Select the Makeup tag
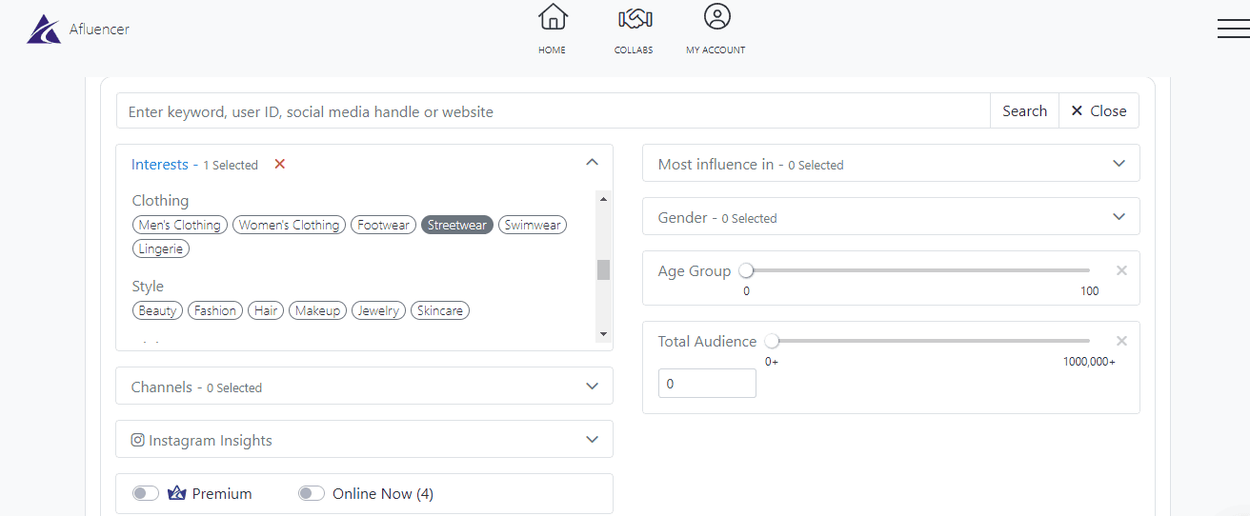 317,310
